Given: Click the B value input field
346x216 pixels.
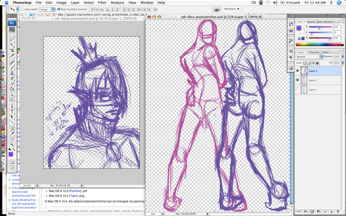Looking at the screenshot, I should click(337, 38).
